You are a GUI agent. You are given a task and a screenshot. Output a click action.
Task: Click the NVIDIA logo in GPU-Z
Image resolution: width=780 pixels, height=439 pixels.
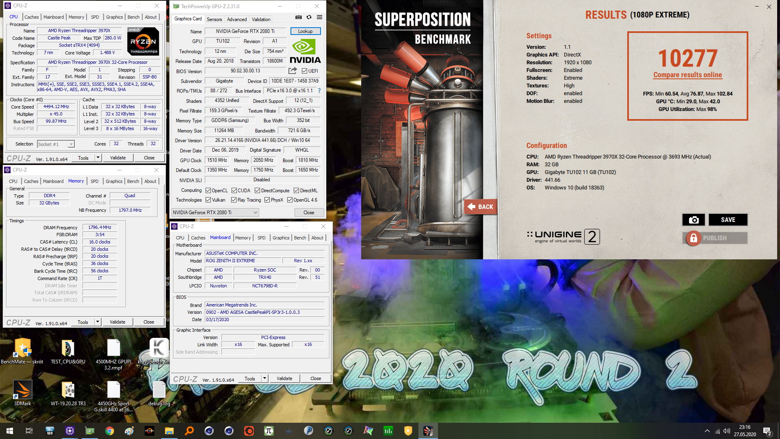pyautogui.click(x=305, y=52)
